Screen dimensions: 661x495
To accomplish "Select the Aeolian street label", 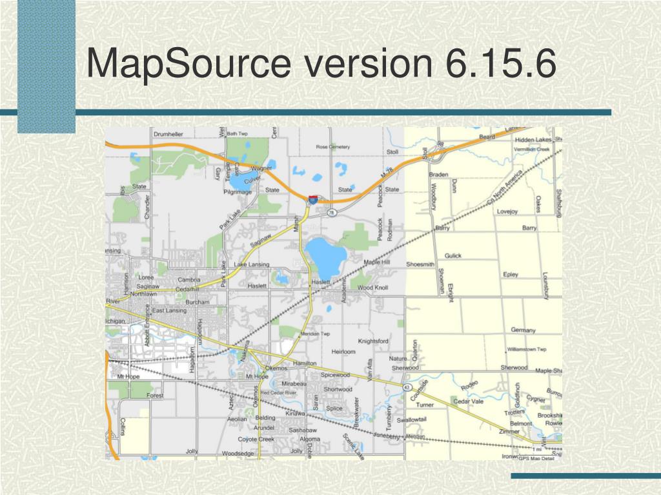I will [237, 419].
